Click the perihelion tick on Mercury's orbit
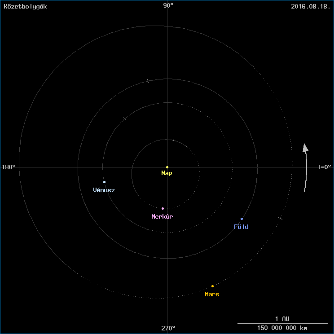 173,140
